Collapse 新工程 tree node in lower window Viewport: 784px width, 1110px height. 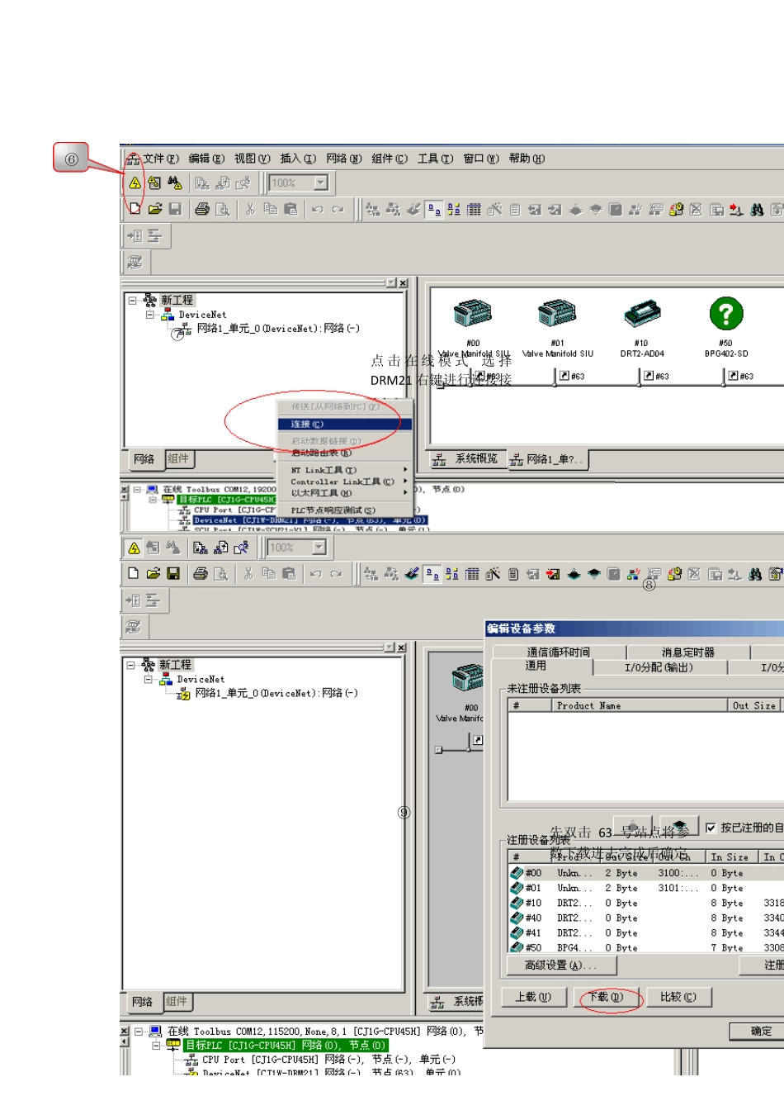coord(131,665)
